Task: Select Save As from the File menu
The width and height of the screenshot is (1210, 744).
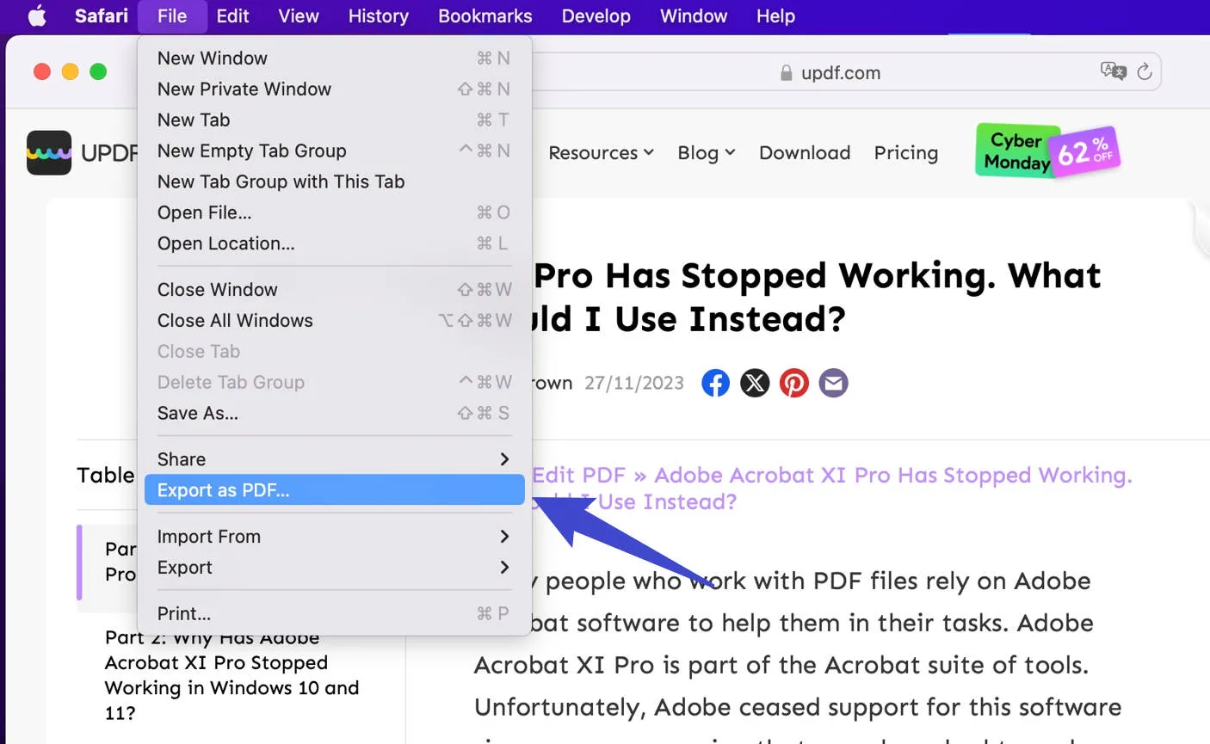Action: pos(198,413)
